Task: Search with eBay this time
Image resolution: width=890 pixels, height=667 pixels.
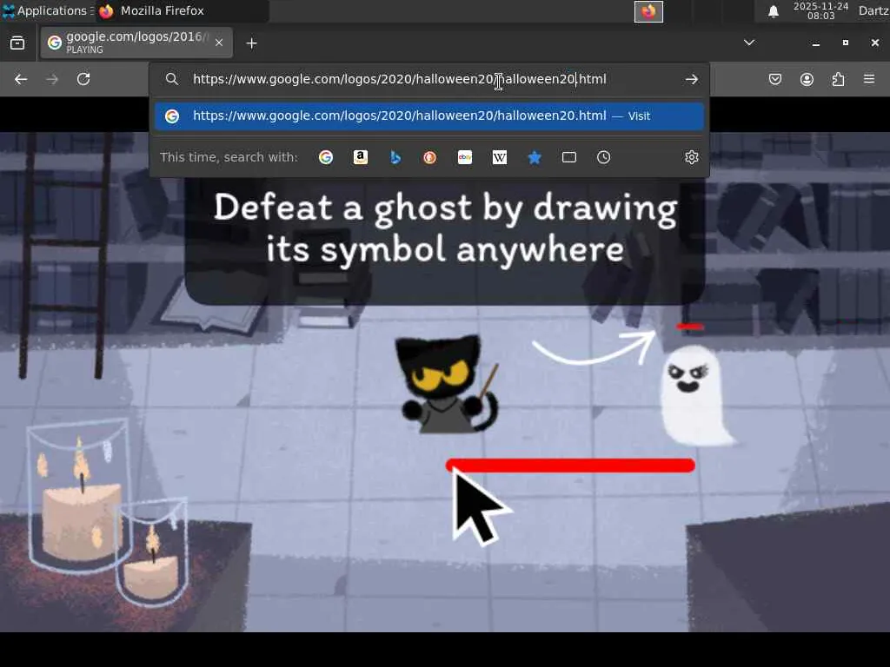Action: click(465, 157)
